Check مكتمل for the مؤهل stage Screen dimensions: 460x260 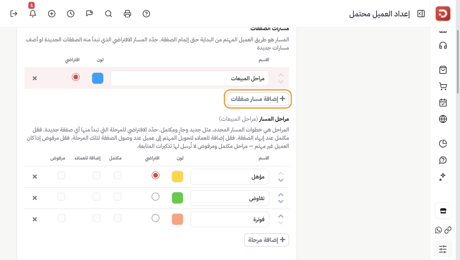(117, 175)
